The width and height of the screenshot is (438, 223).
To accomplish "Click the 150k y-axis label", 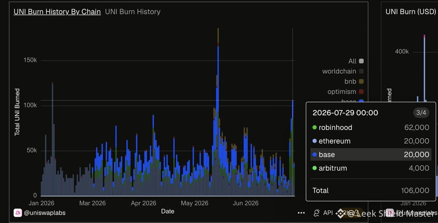I will point(30,60).
